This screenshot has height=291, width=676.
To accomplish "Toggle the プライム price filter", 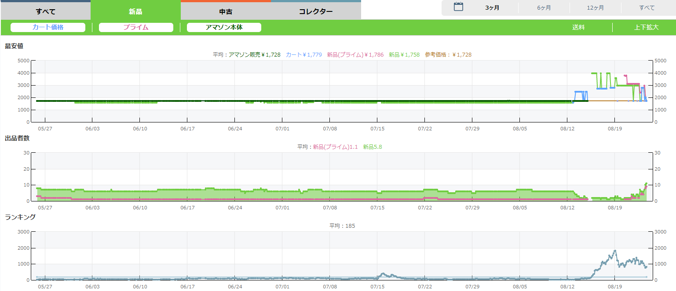I will [136, 27].
